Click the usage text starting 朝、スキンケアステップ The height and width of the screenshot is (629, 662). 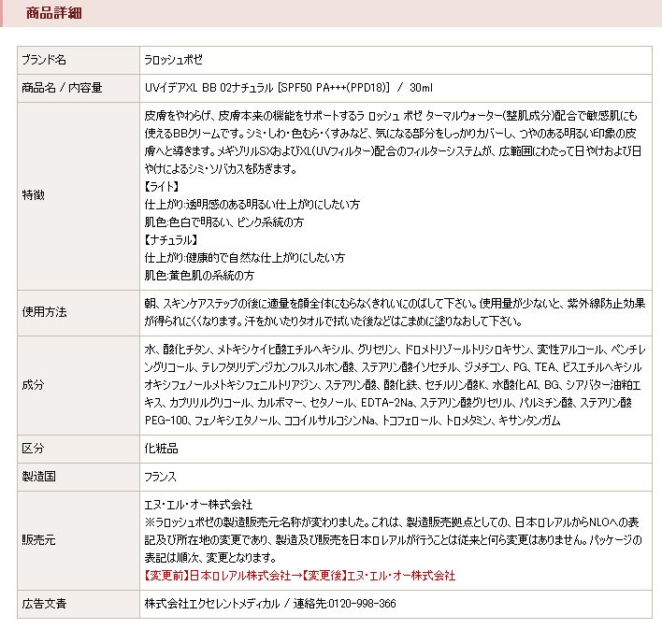(395, 312)
